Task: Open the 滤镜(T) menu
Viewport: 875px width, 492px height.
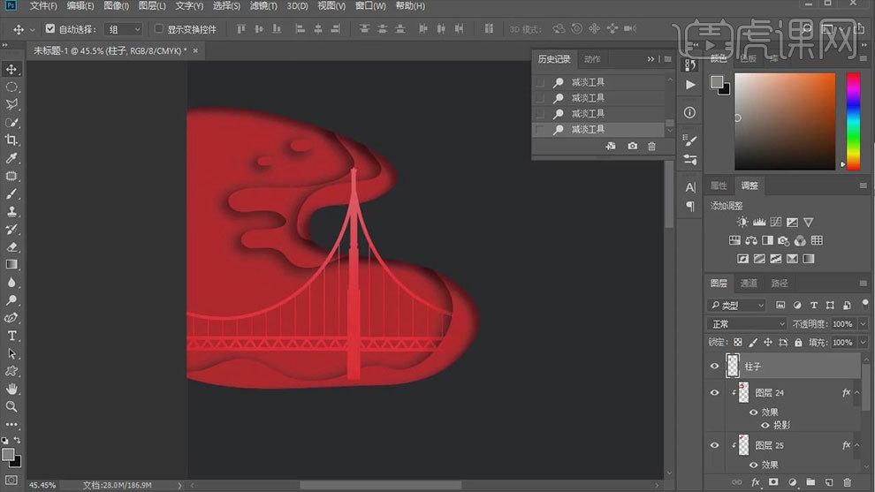Action: click(x=263, y=6)
